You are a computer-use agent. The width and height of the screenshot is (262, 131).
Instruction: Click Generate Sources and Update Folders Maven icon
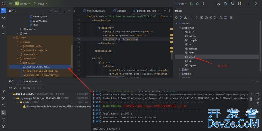[181, 17]
